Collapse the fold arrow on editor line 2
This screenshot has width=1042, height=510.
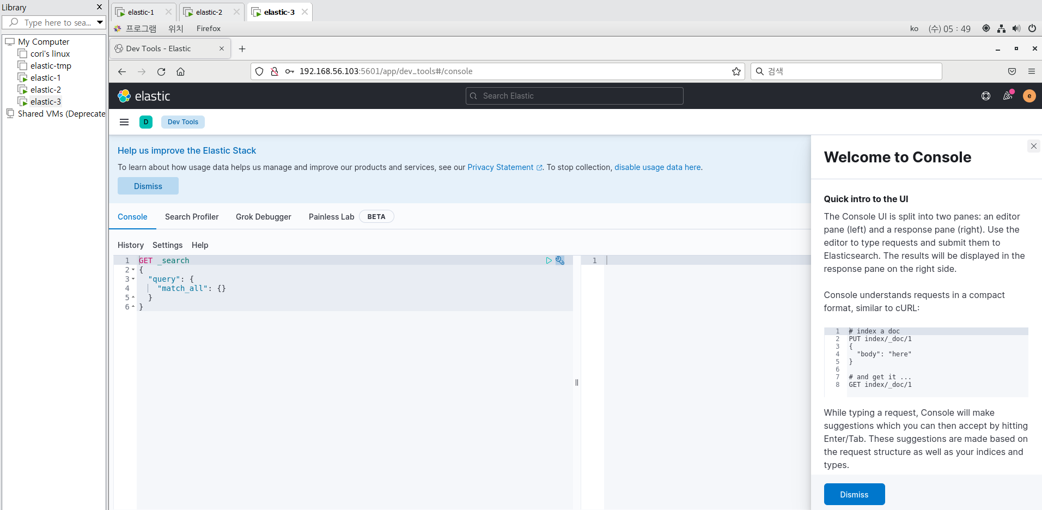point(133,270)
